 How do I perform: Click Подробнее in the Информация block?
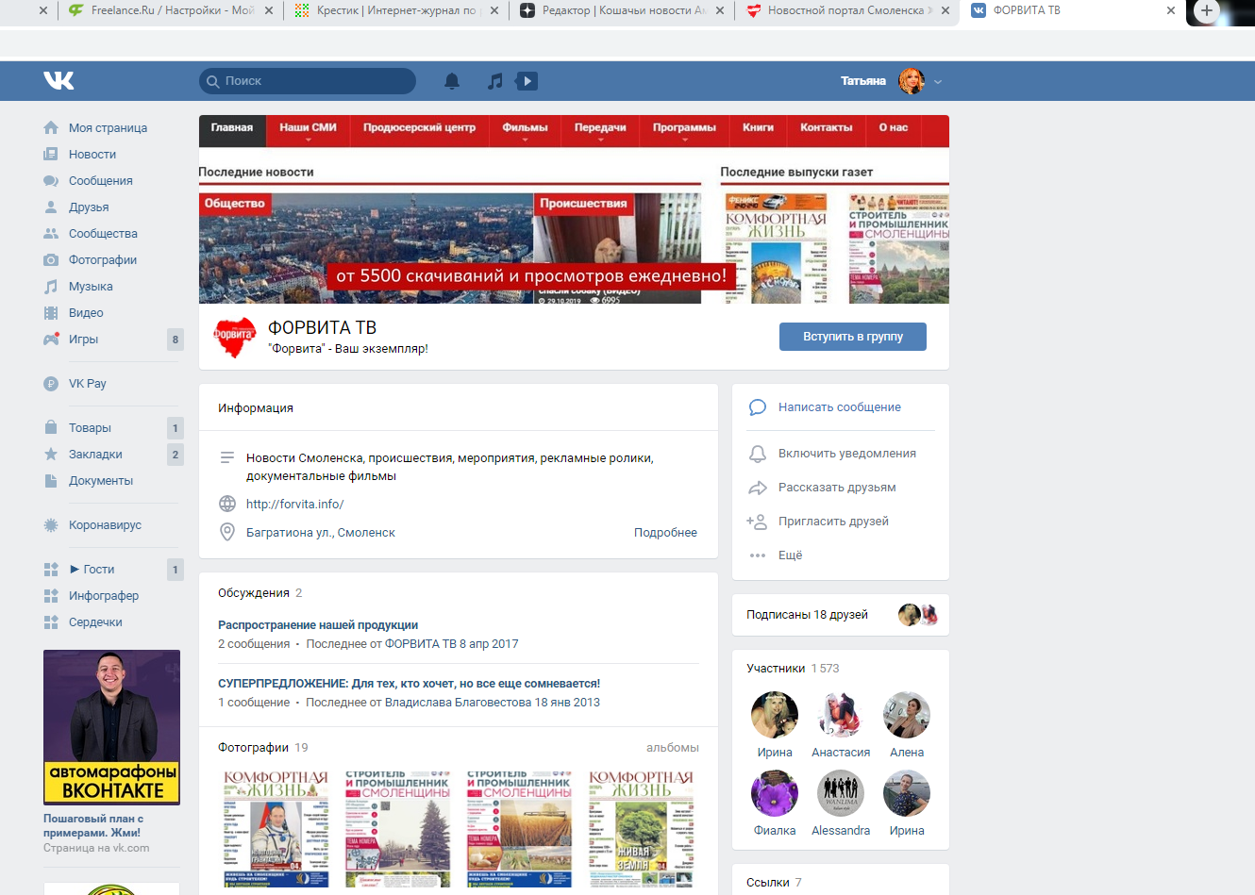pos(665,533)
